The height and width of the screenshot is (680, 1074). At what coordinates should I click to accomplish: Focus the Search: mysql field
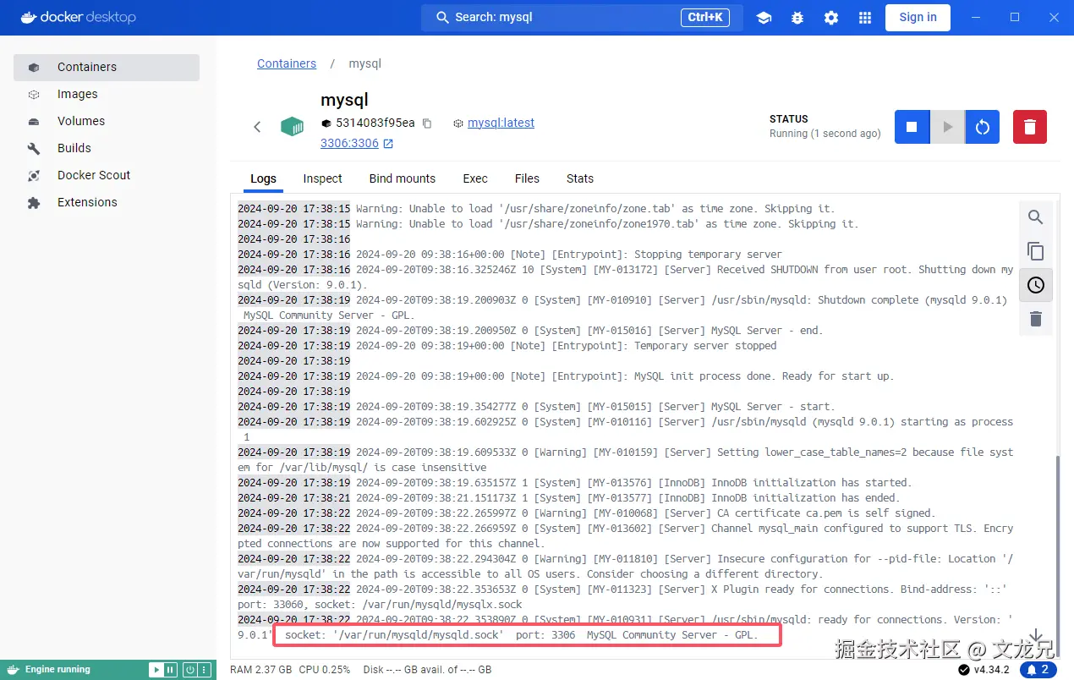coord(582,17)
